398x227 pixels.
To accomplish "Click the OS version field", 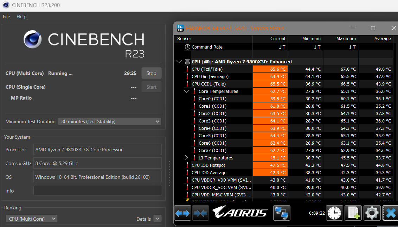I will click(x=97, y=177).
